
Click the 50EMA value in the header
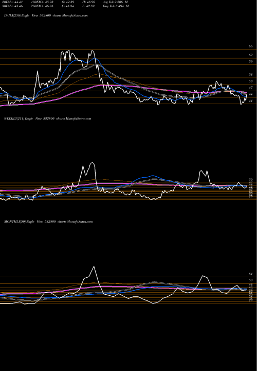click(12, 6)
